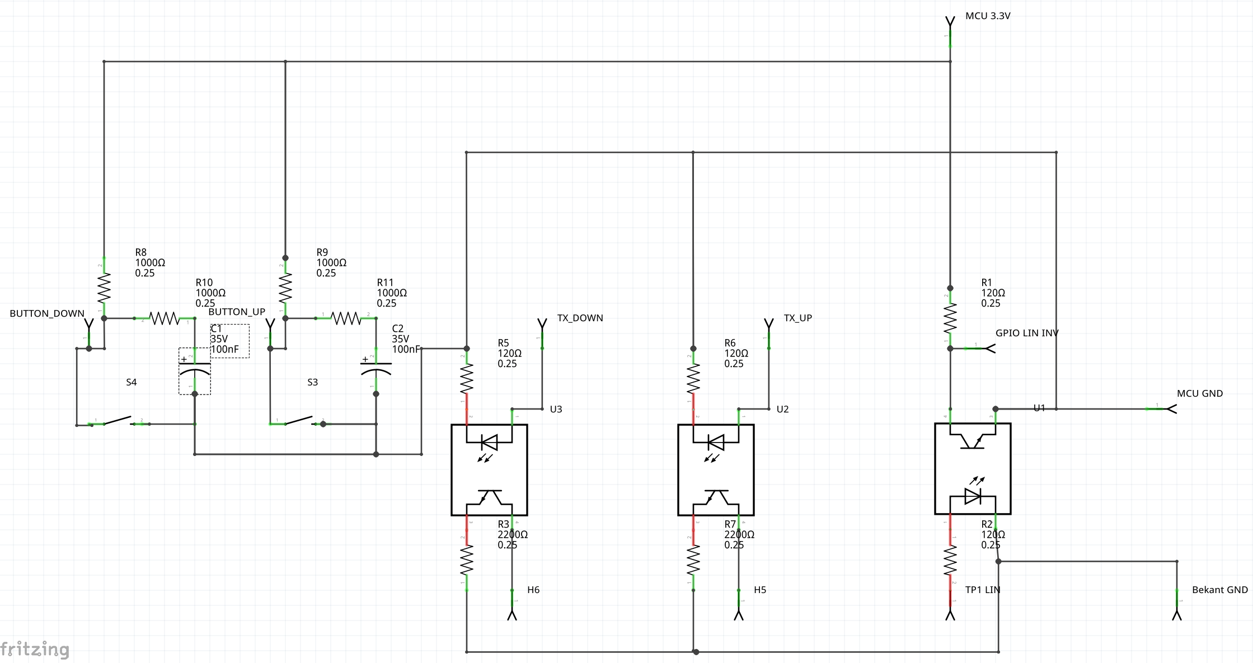Click the 'R10 1000Ω 0.25' label
The height and width of the screenshot is (663, 1253).
click(x=210, y=293)
